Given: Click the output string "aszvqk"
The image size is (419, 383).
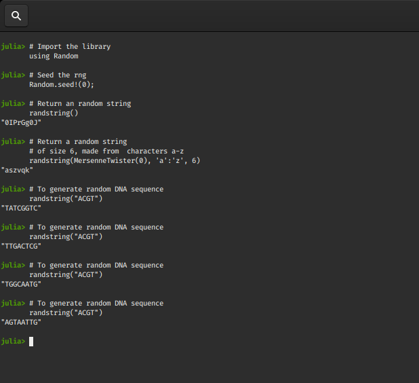Looking at the screenshot, I should pos(18,170).
